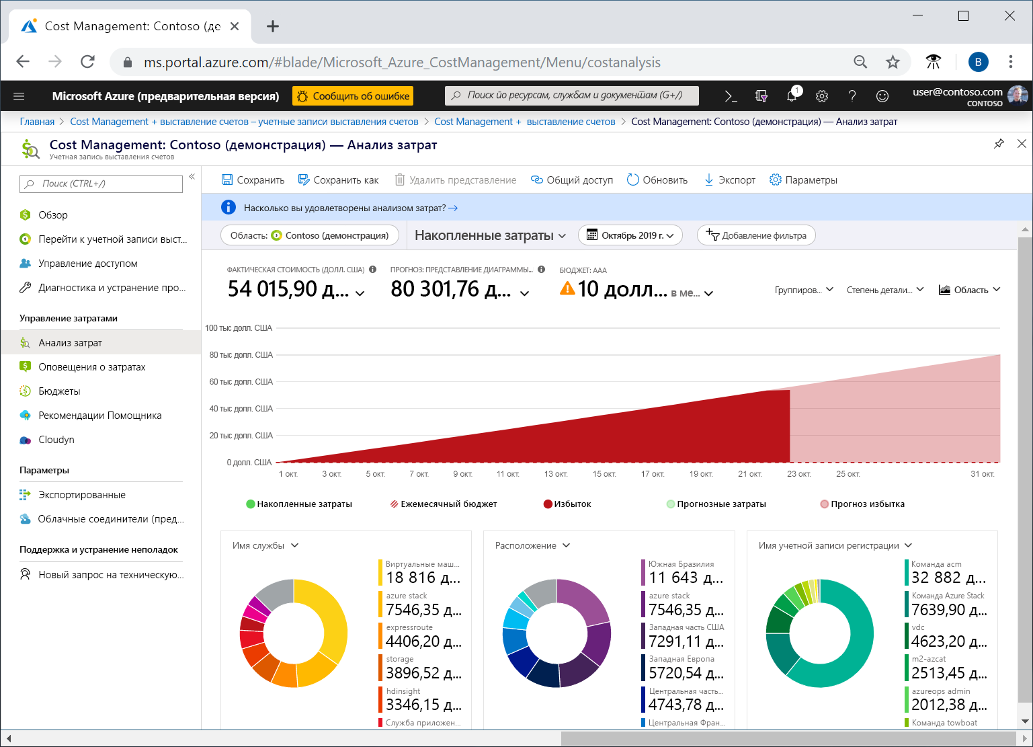Open Рекомендации Помощника menu item
This screenshot has height=747, width=1033.
click(x=101, y=416)
